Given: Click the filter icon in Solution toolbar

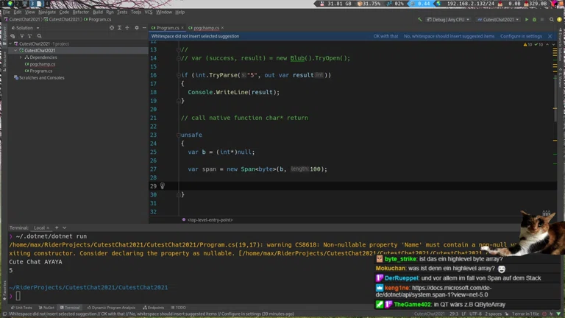Looking at the screenshot, I should click(x=22, y=36).
